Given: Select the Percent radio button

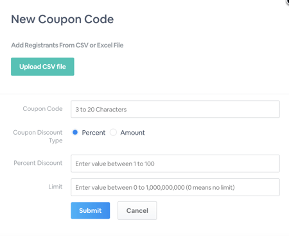Looking at the screenshot, I should (75, 133).
